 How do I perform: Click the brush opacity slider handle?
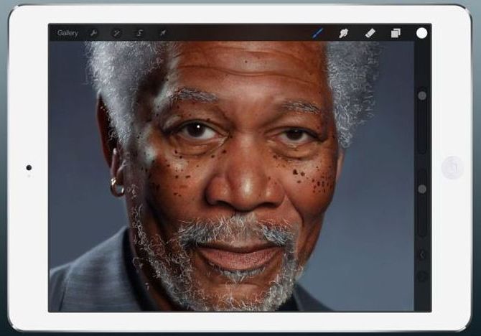point(422,189)
